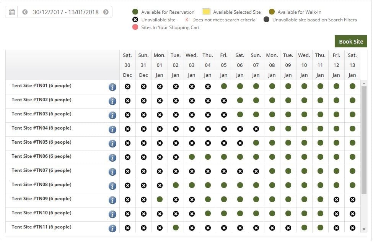Screen dimensions: 373x243
Task: Select TN06 available dot for Wed 03 Jan
Action: coord(192,157)
